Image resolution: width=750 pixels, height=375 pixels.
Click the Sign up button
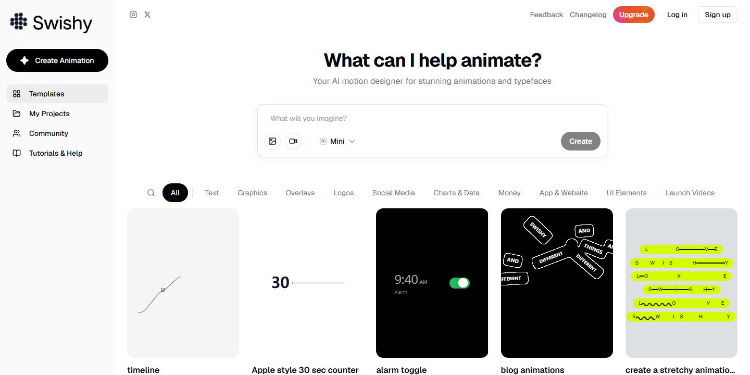(x=718, y=15)
